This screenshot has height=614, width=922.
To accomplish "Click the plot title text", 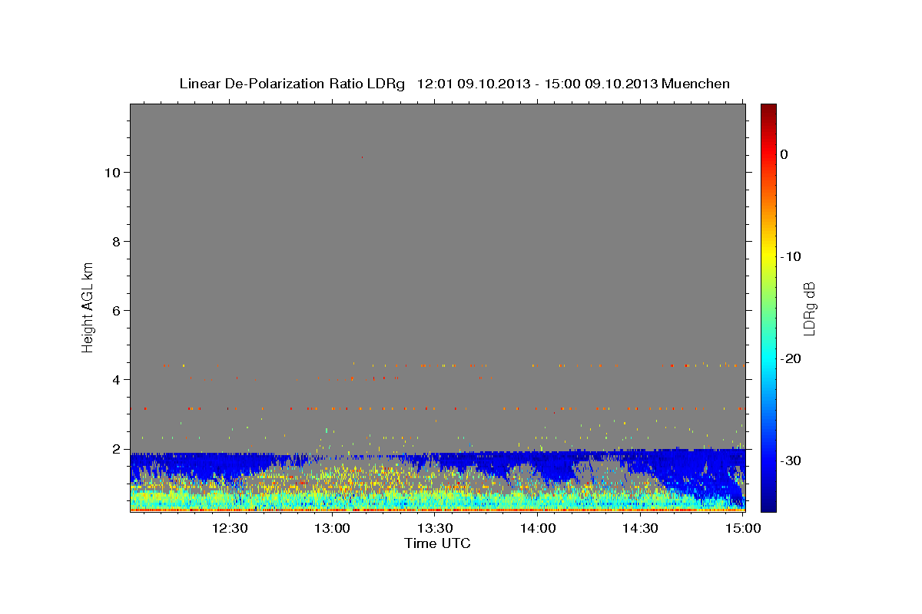I will pyautogui.click(x=454, y=84).
